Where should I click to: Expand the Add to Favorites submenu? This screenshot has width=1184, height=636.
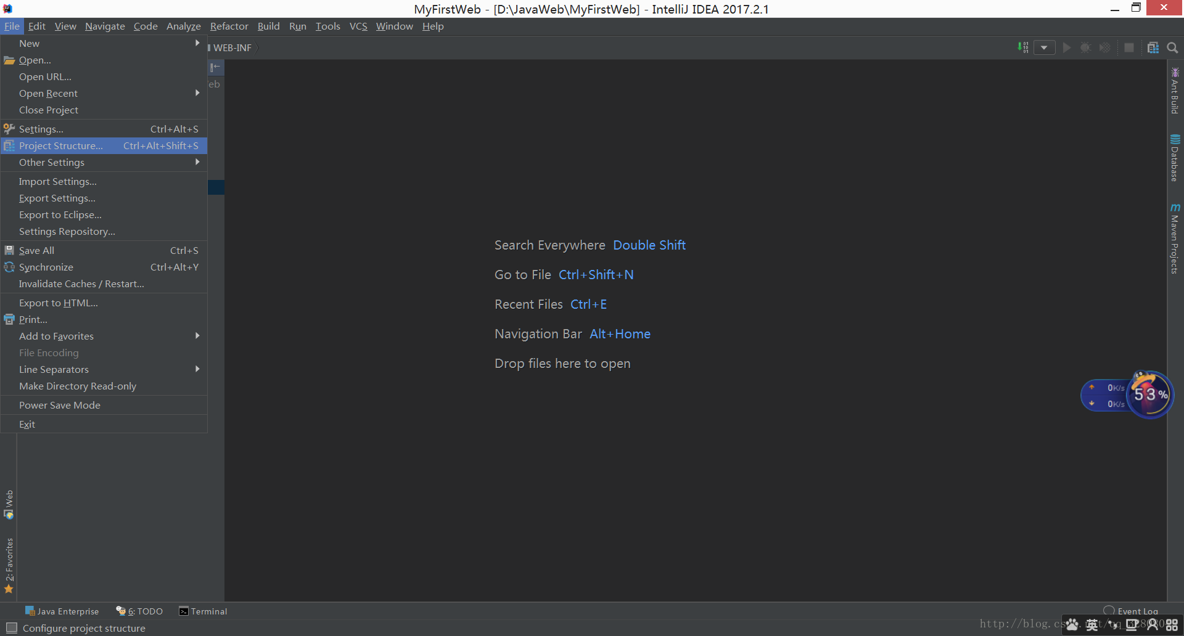coord(104,336)
